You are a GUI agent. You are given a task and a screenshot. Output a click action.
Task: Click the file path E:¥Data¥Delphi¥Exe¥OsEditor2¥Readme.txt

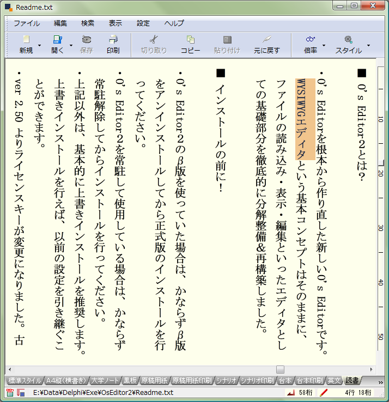103,393
